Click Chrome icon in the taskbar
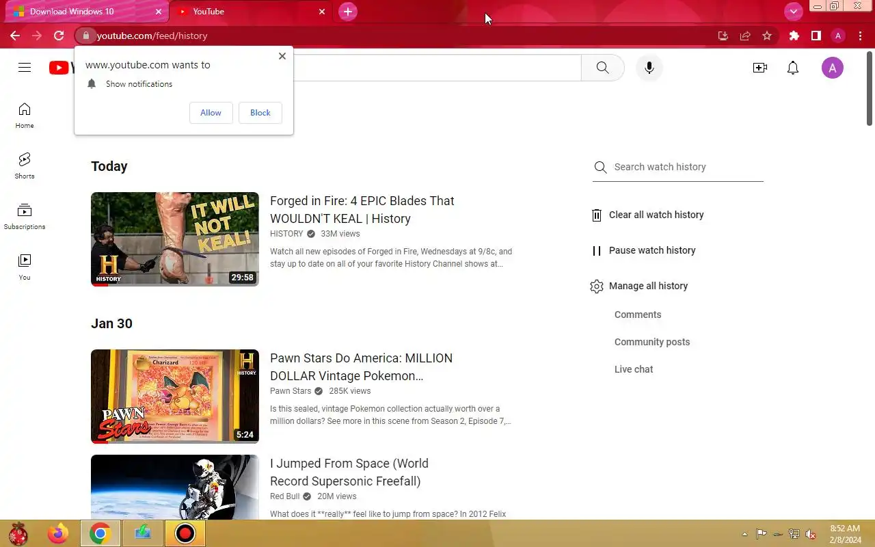Screen dimensions: 875x547 click(100, 533)
